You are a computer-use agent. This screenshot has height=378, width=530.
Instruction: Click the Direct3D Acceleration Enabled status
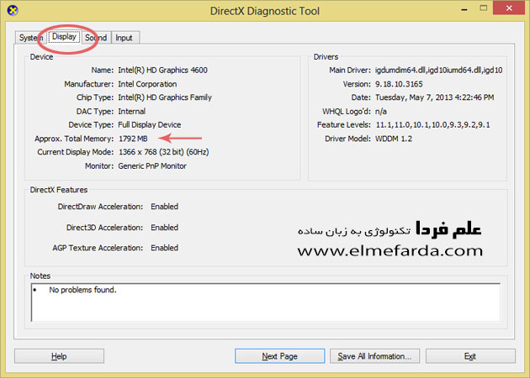164,228
